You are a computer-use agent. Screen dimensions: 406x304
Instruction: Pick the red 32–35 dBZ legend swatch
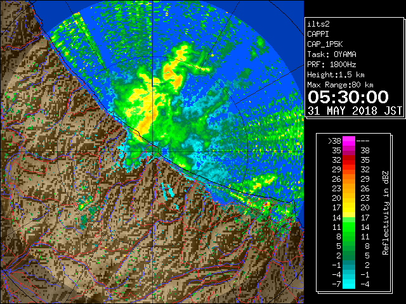pos(349,160)
